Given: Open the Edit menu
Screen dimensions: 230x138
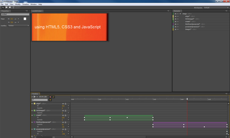Looking at the screenshot, I should 7,4.
